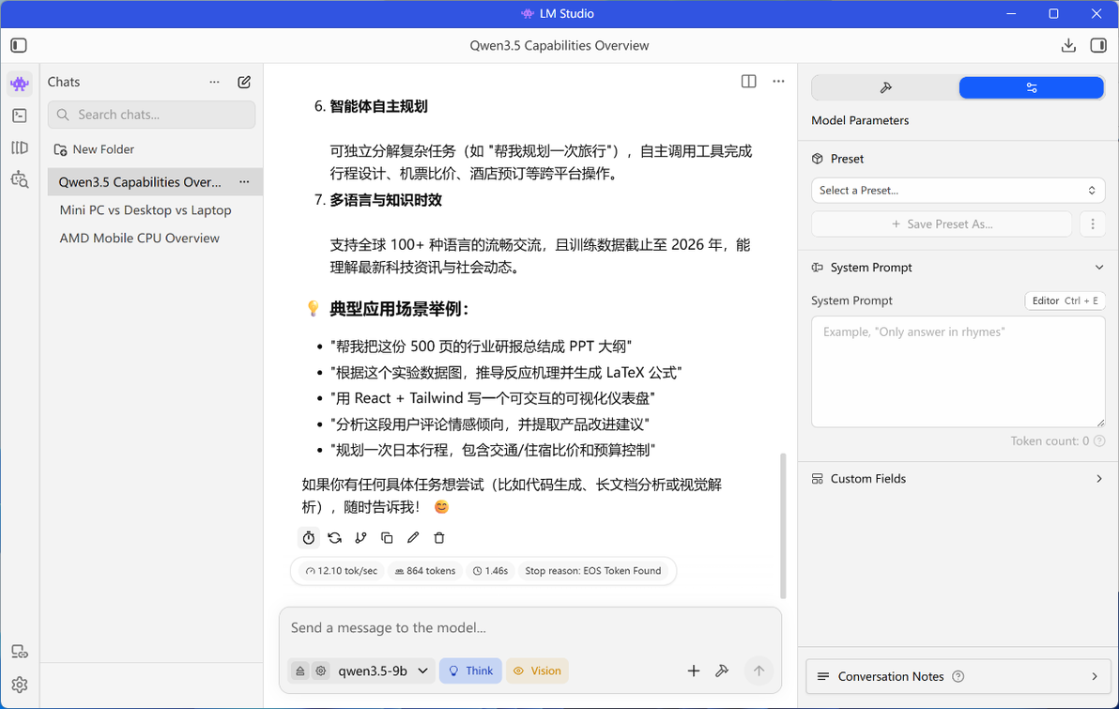1119x709 pixels.
Task: Open the downloads icon in the top bar
Action: [x=1068, y=46]
